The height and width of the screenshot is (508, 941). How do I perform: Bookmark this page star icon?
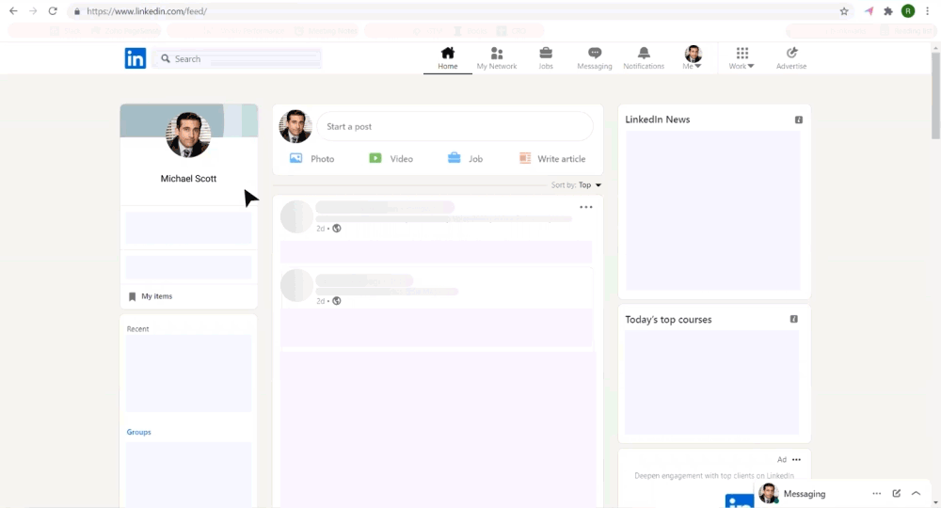pyautogui.click(x=844, y=10)
